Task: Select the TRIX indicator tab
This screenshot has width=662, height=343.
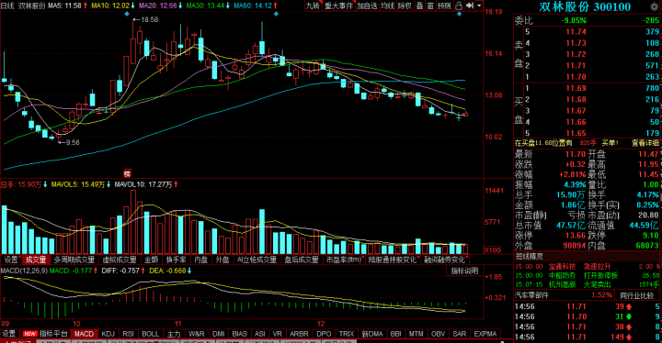Action: click(347, 334)
